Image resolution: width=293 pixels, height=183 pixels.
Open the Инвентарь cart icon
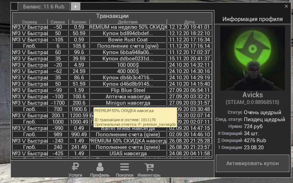coord(149,170)
